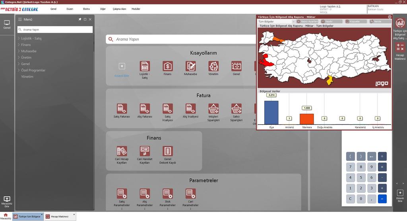Click the Yenile button in the report window

(380, 22)
